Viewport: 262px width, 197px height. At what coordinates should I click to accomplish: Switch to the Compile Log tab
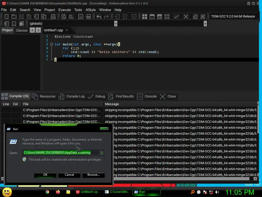[72, 96]
